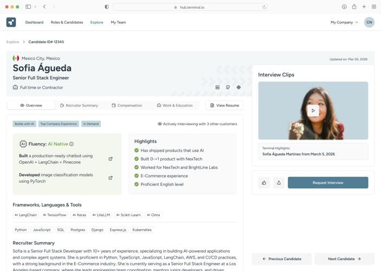Click the AI Native info icon
The height and width of the screenshot is (271, 381).
pos(72,144)
